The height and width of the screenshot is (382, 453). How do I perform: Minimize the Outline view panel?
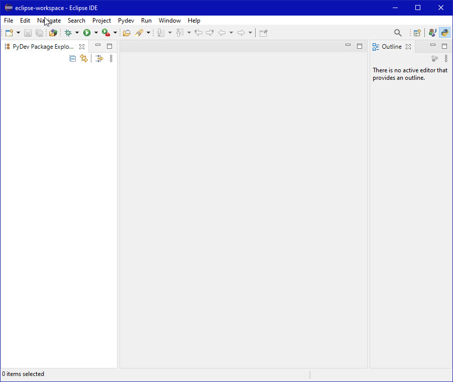point(433,46)
